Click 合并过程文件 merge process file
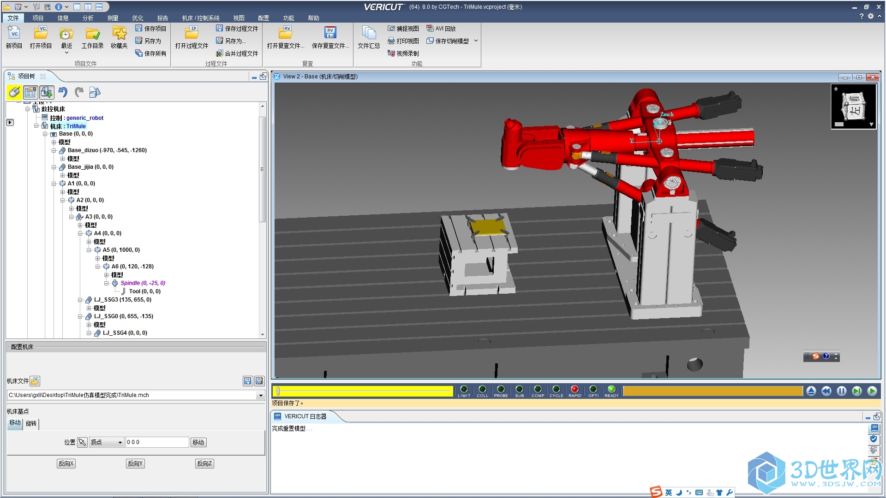886x498 pixels. pos(237,53)
